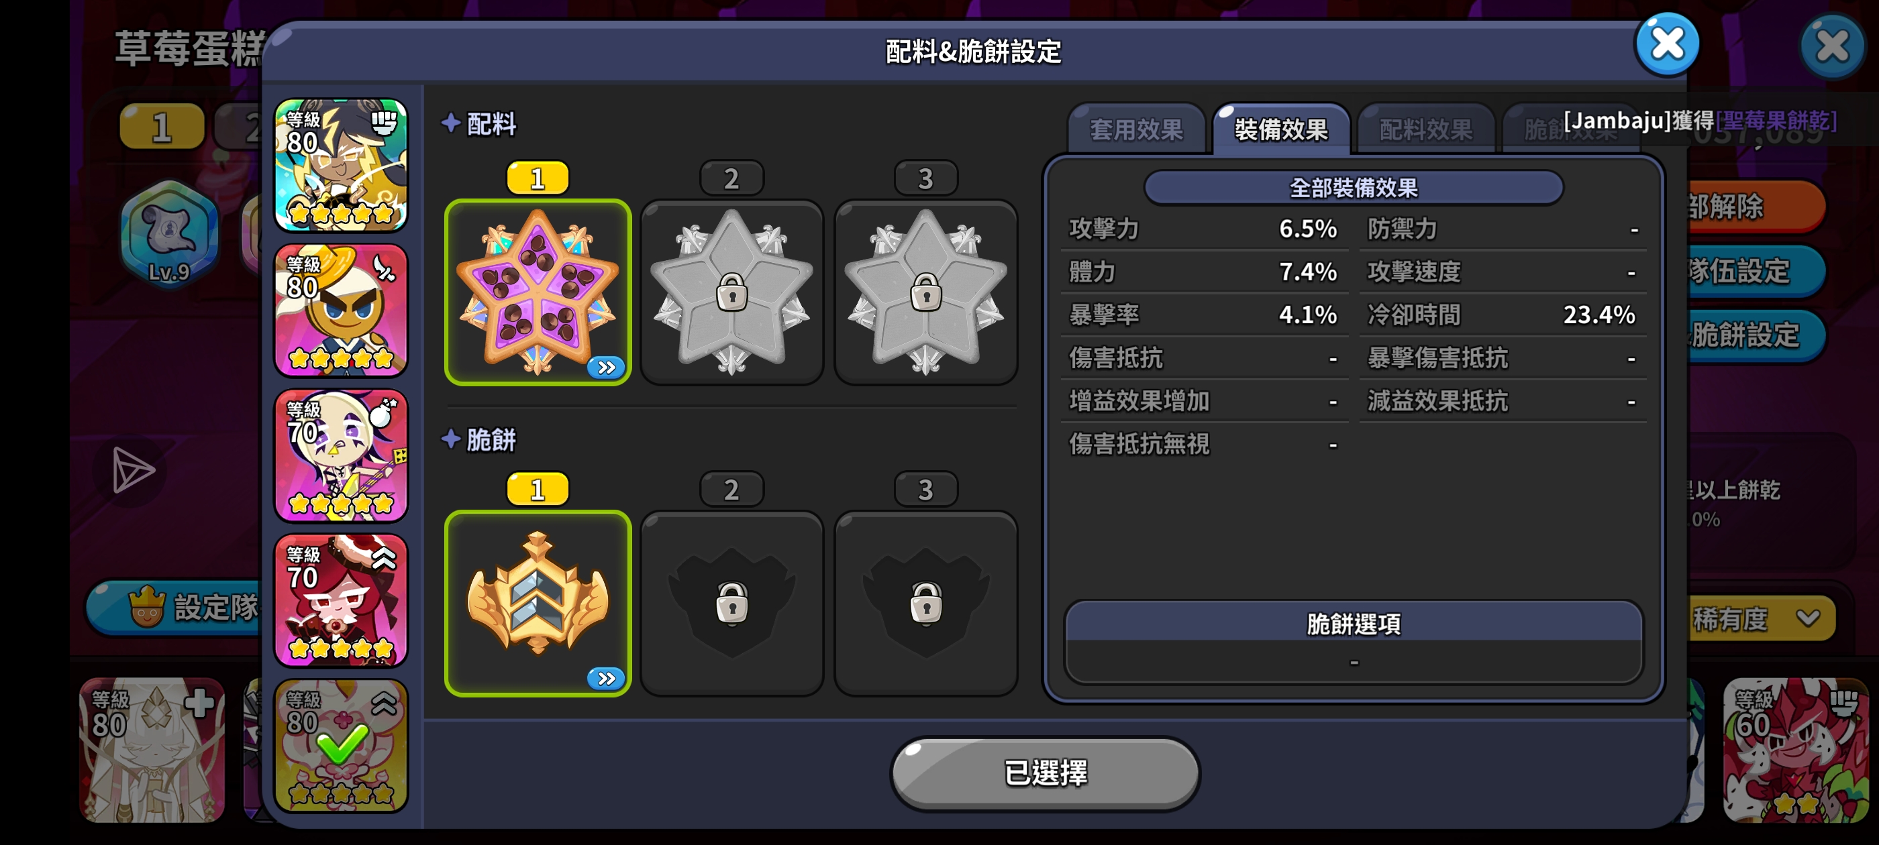Switch to the 套用效果 tab
Screen dimensions: 1879x845
tap(1135, 130)
